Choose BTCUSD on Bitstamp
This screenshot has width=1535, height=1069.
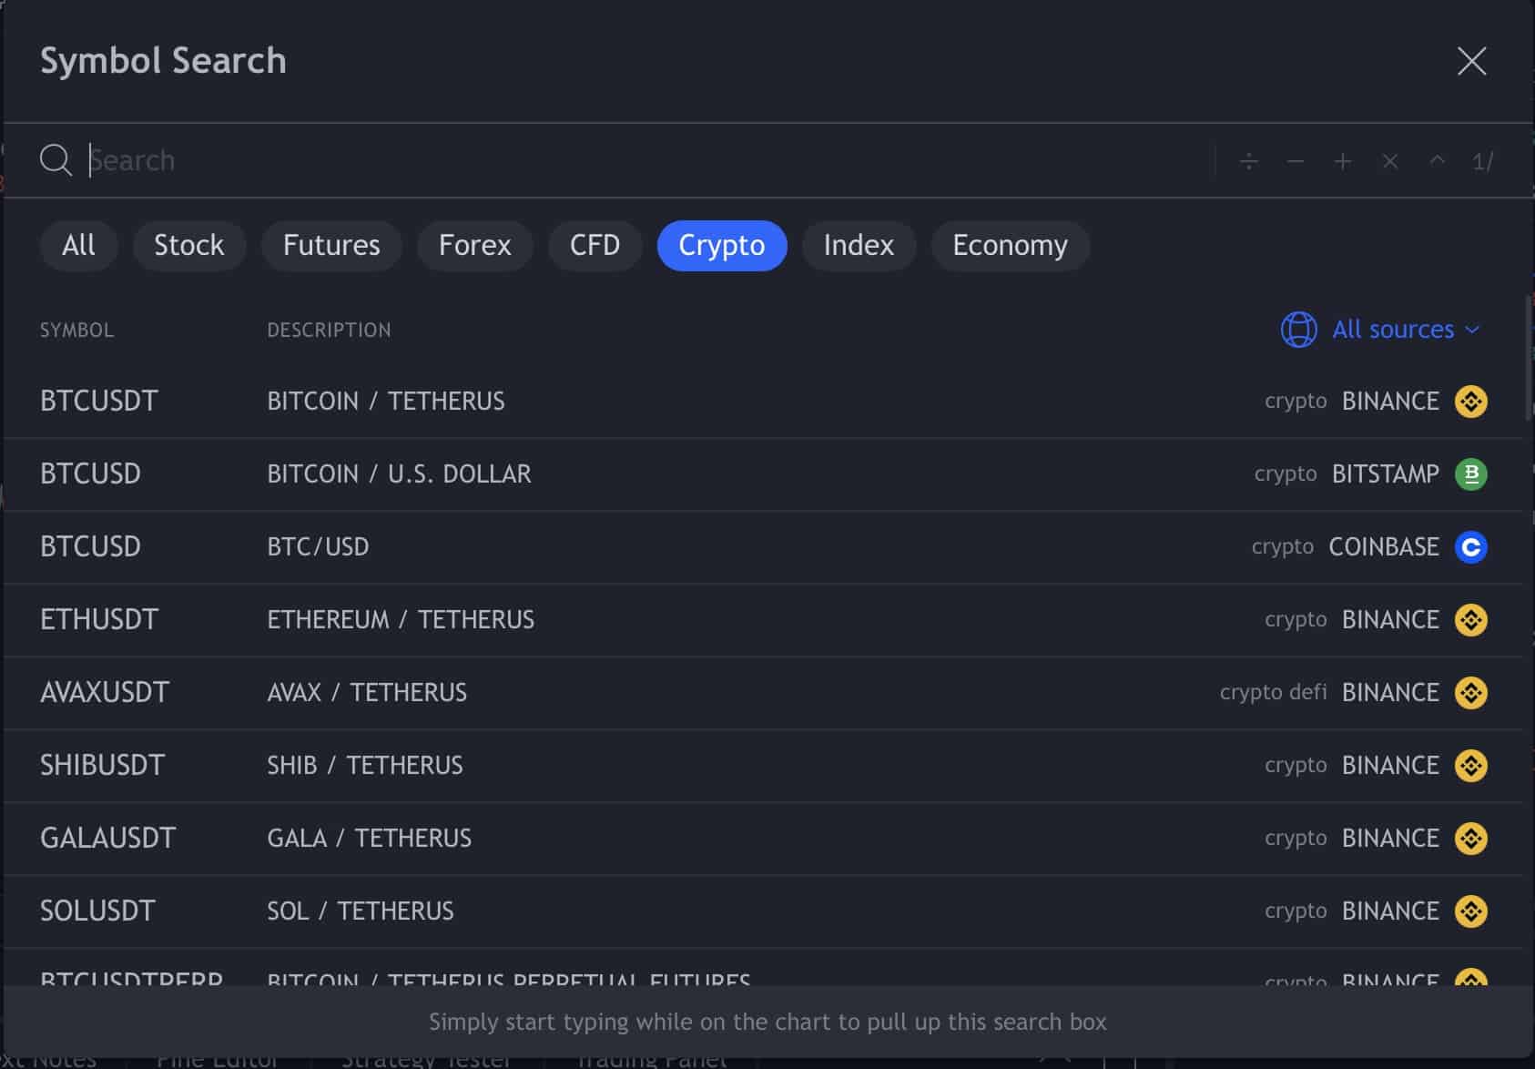click(x=763, y=474)
